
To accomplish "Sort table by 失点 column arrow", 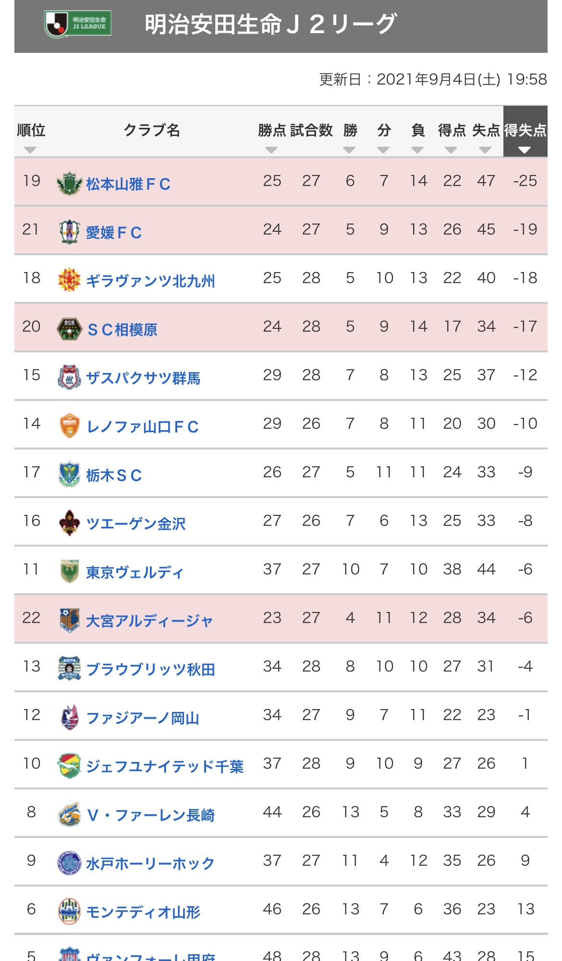I will click(x=485, y=150).
